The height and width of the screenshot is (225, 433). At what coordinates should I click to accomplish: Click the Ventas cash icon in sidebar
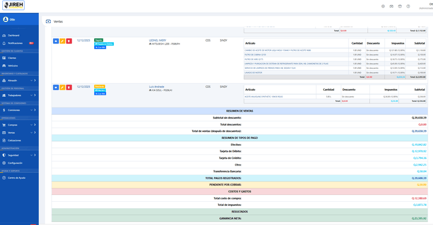pos(4,133)
